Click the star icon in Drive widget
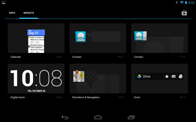This screenshot has width=196, height=122. click(167, 76)
